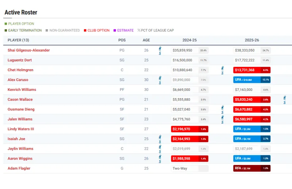
Task: Open Shai Gilgeous-Alexander player link
Action: click(x=29, y=50)
